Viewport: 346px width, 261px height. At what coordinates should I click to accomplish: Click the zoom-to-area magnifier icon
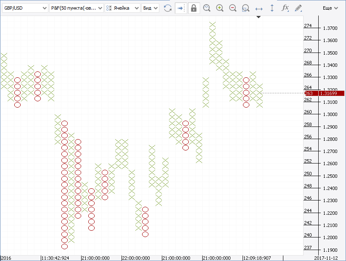pos(246,8)
